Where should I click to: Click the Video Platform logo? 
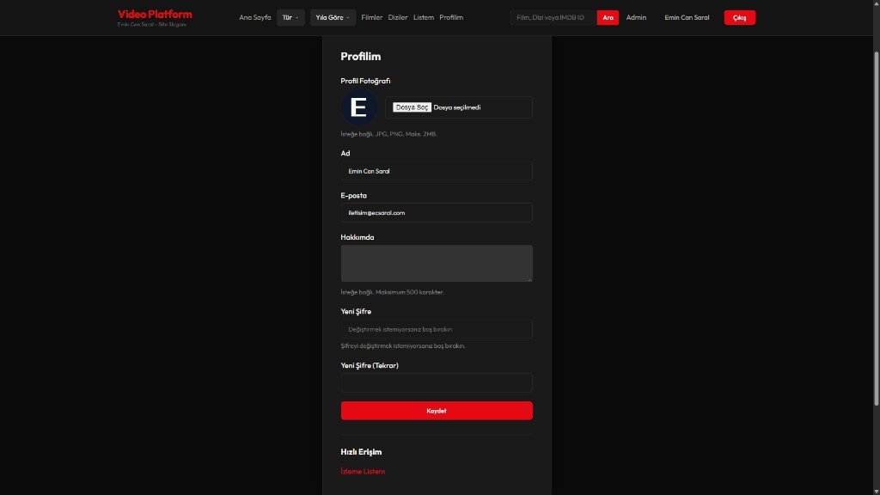(x=156, y=13)
